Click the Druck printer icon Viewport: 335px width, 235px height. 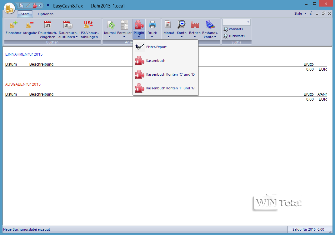pyautogui.click(x=152, y=25)
